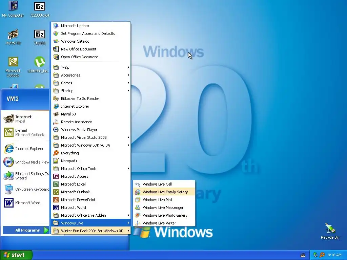Expand Microsoft Office Live Add-in submenu arrow
The width and height of the screenshot is (347, 260).
tap(128, 215)
